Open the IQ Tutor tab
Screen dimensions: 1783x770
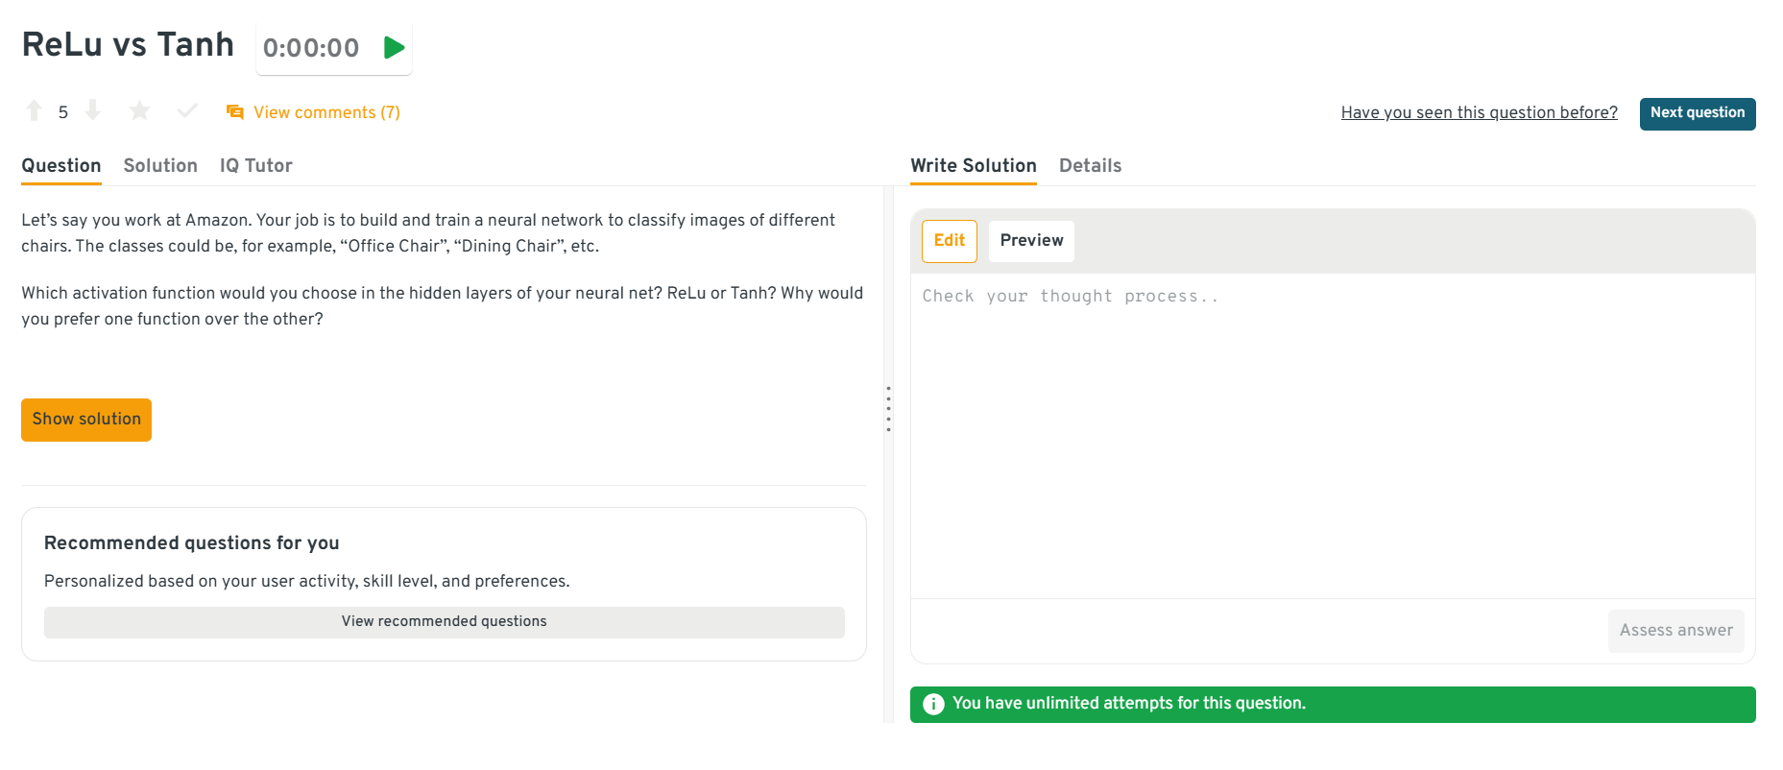(256, 166)
